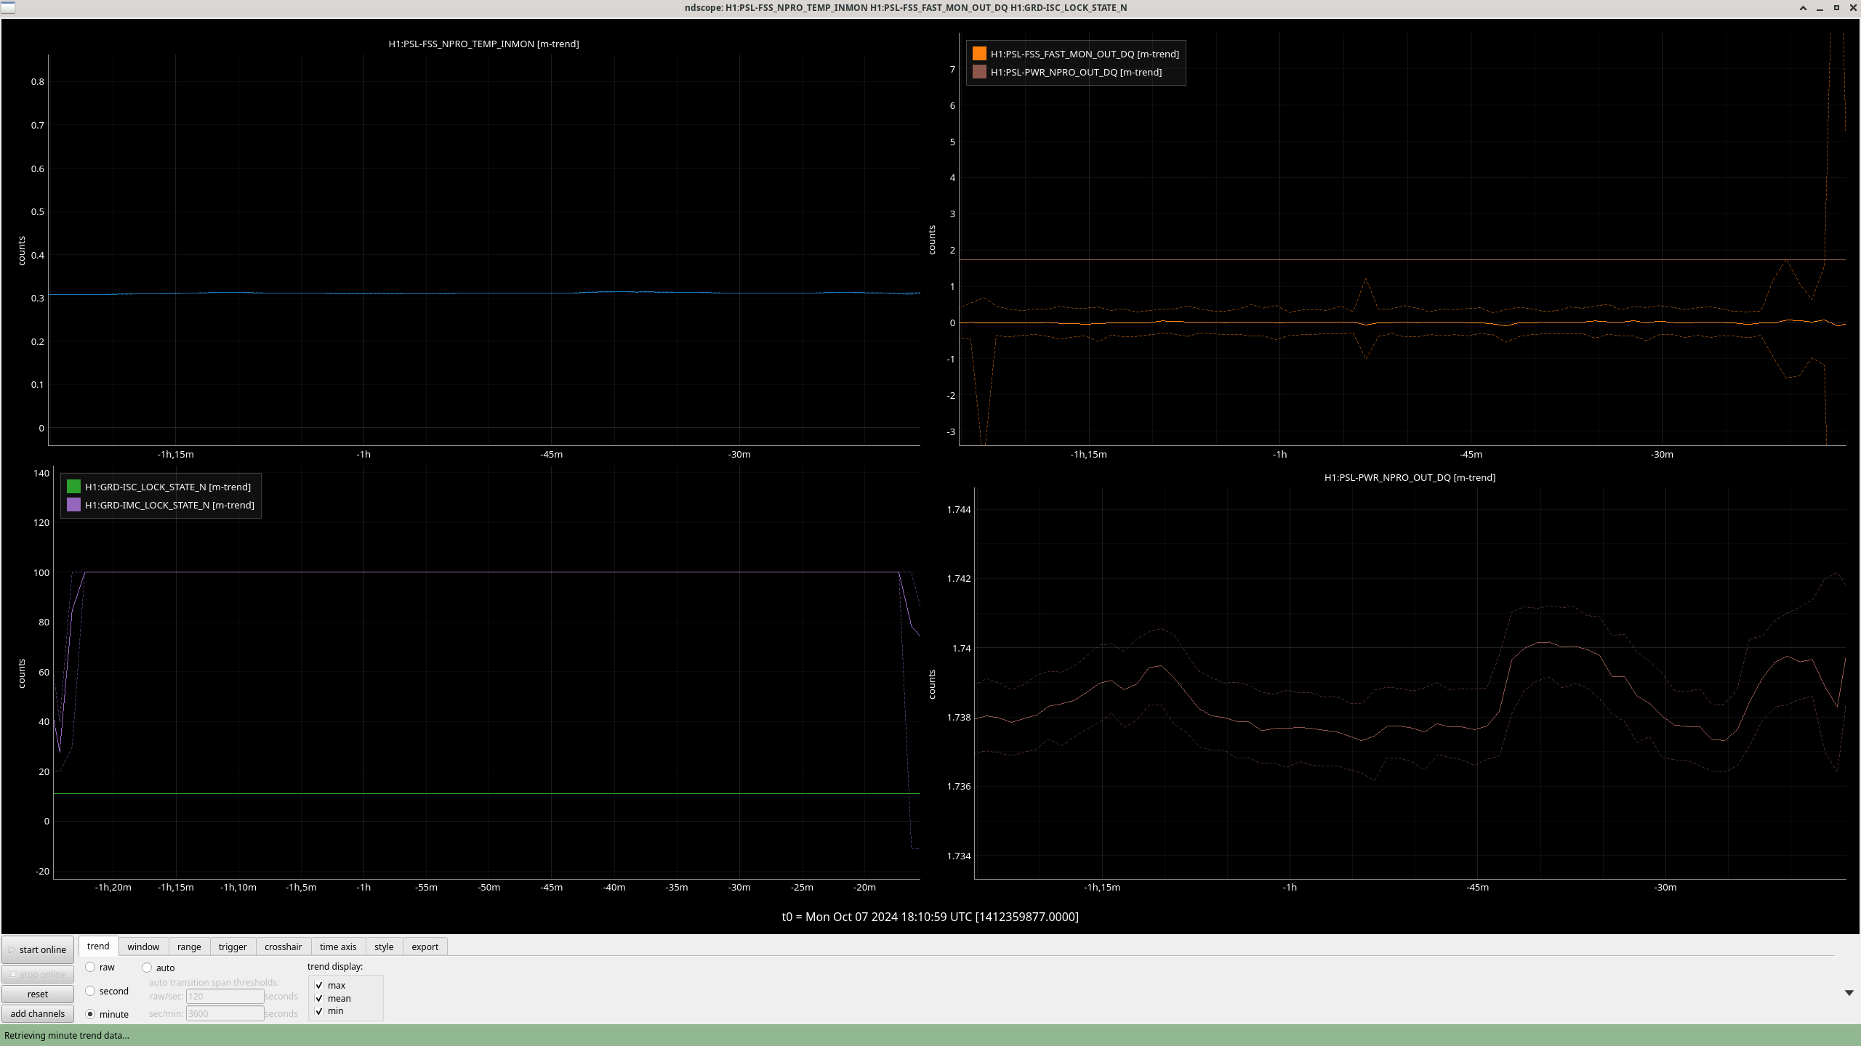Open the range tab
This screenshot has height=1046, width=1861.
click(189, 947)
